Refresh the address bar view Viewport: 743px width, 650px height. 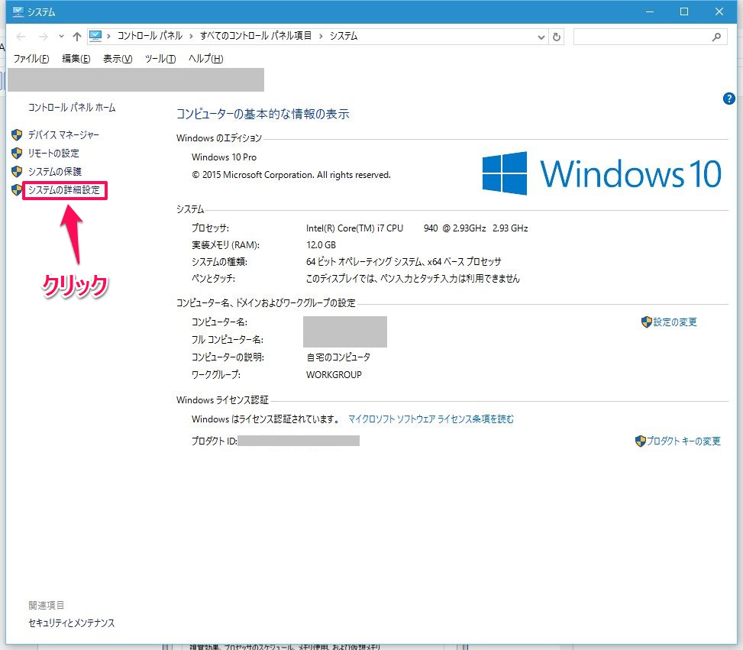[557, 37]
